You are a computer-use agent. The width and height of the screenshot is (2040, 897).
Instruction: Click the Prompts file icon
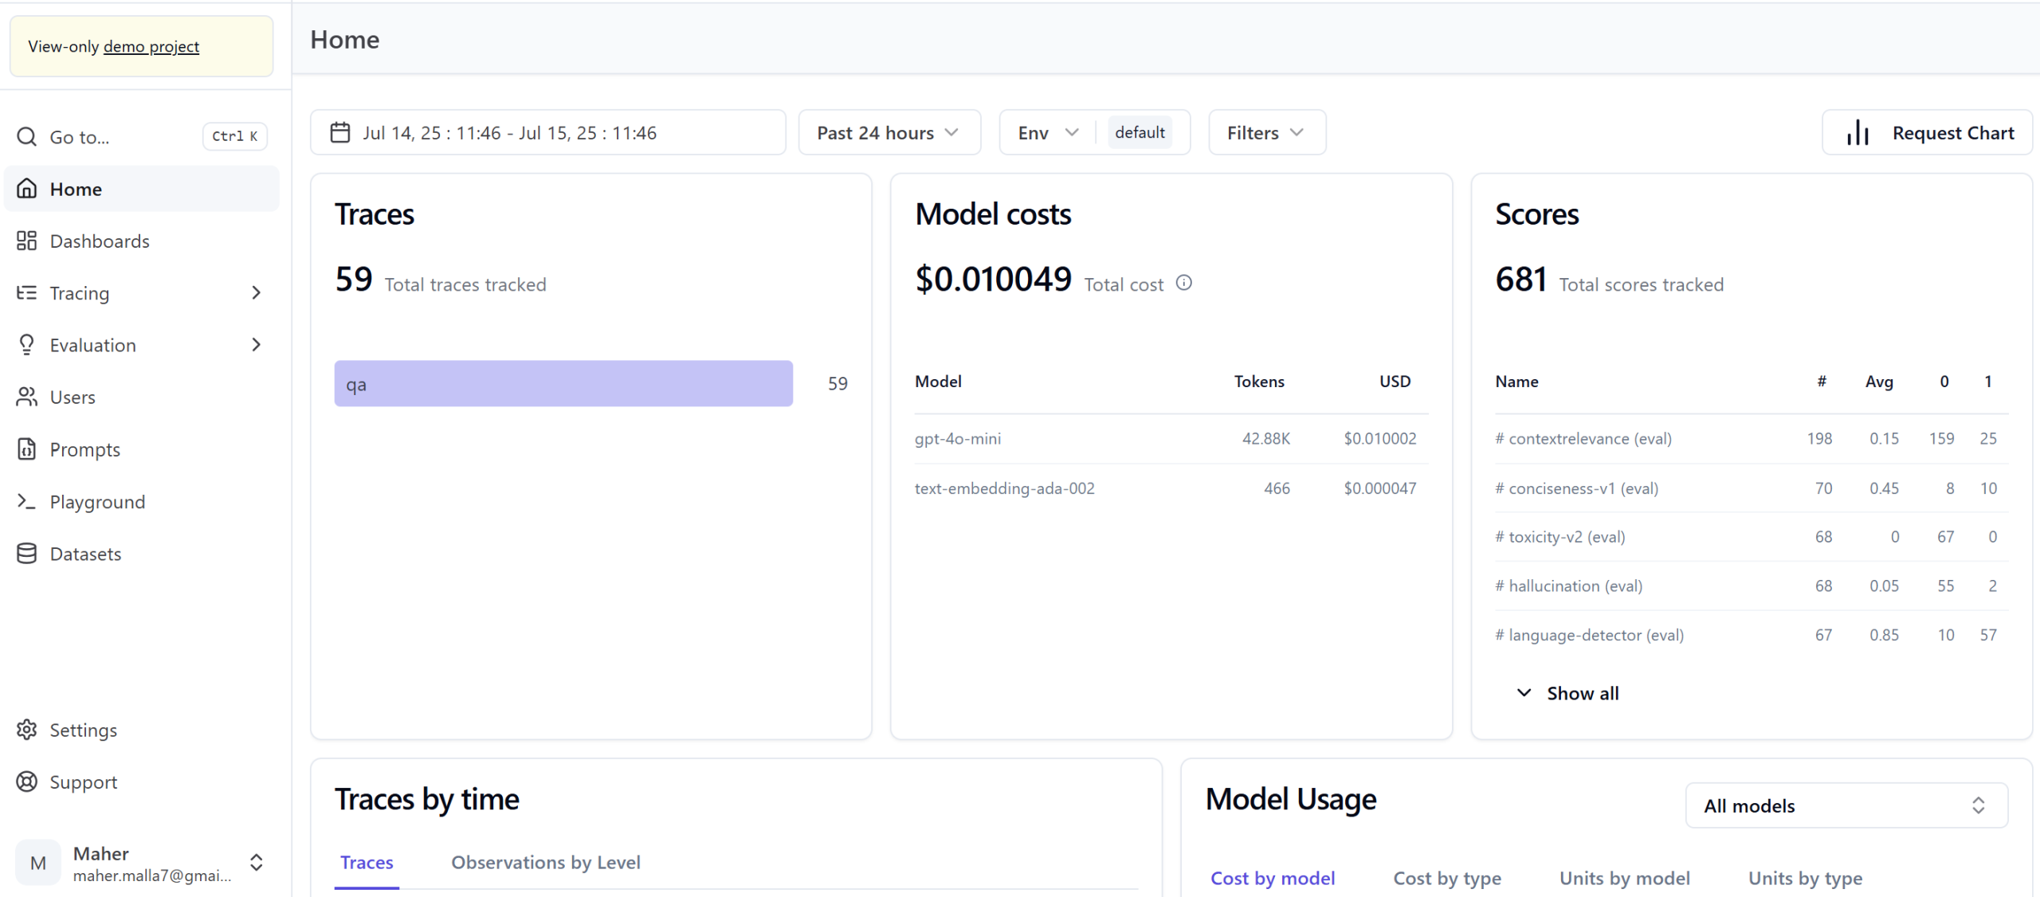coord(26,449)
